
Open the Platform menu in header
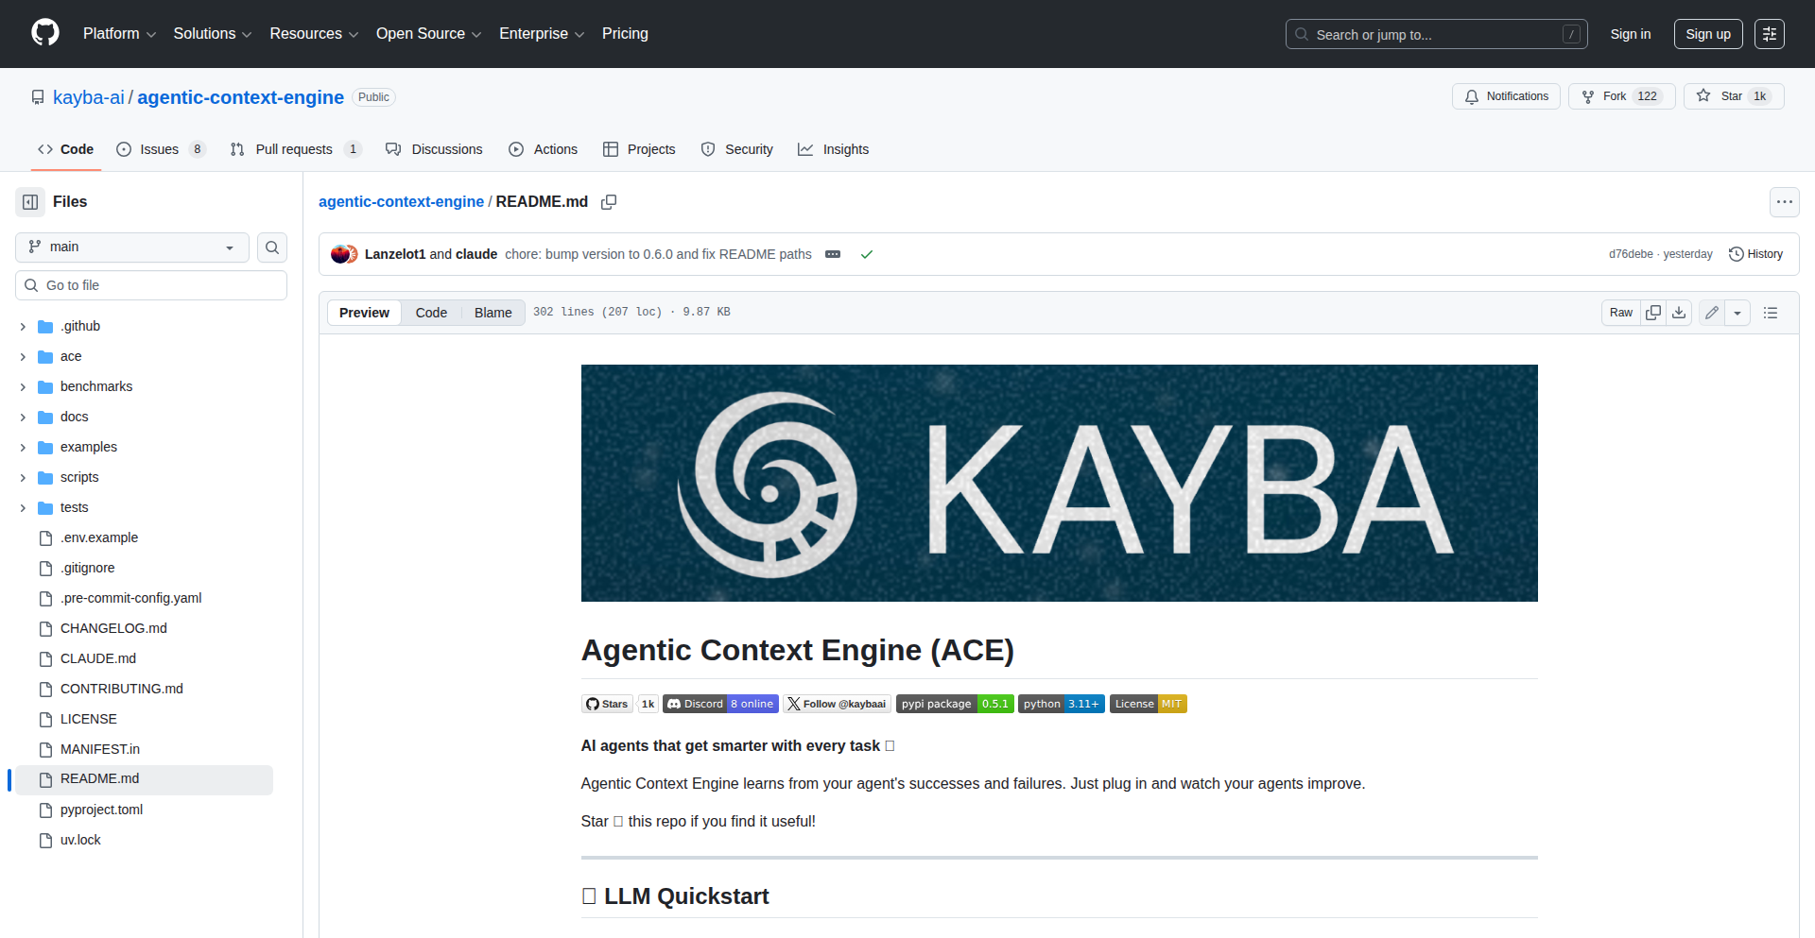(119, 34)
